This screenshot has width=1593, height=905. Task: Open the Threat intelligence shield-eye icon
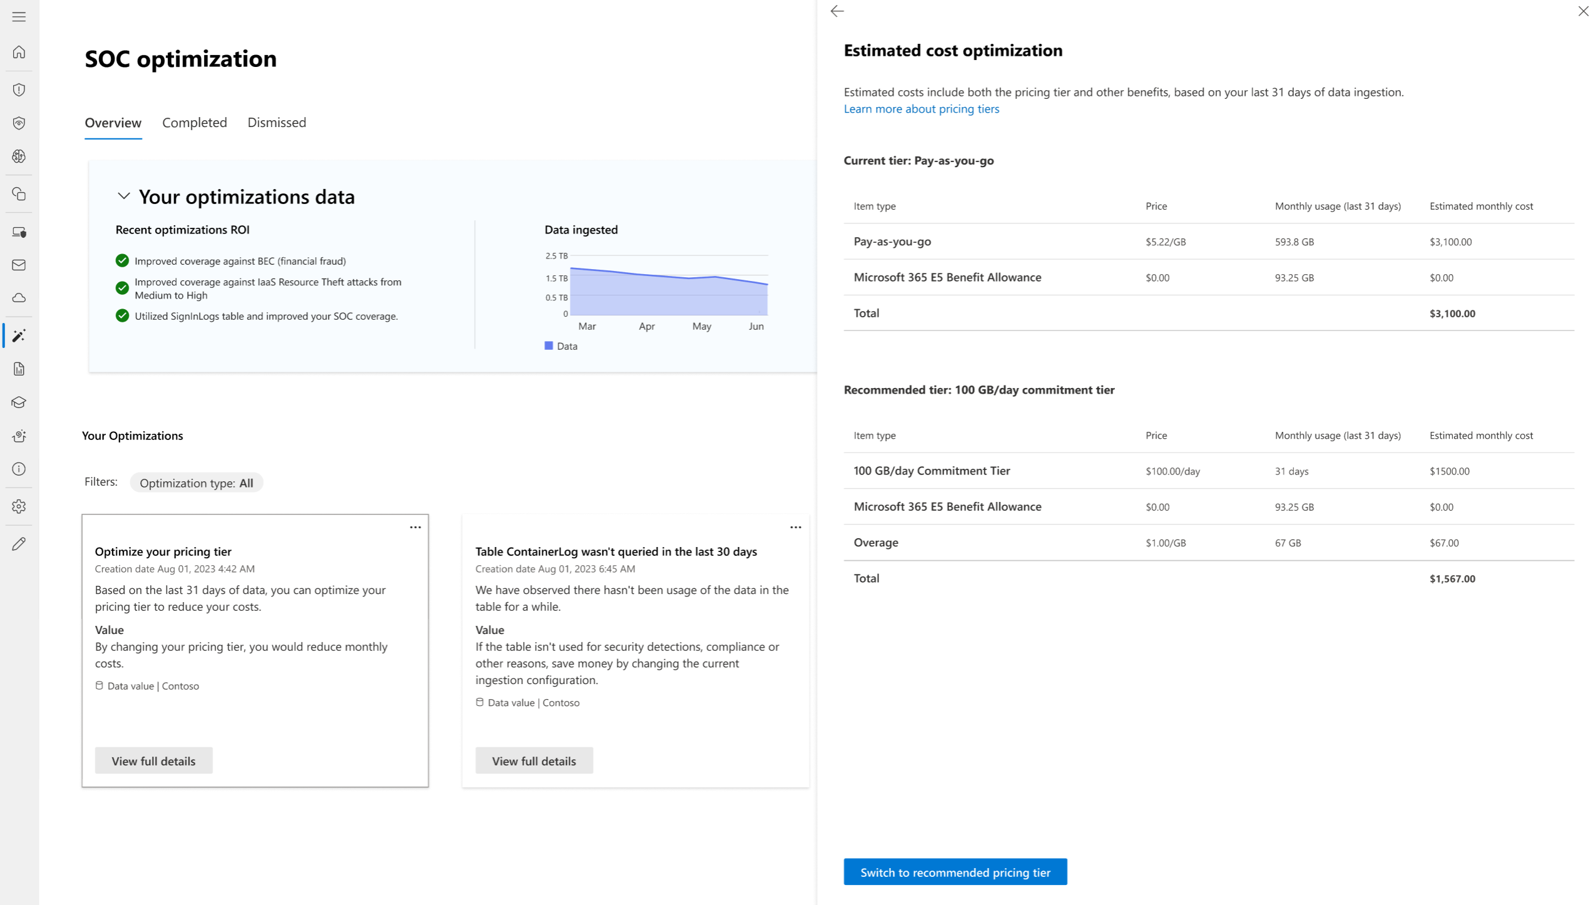pyautogui.click(x=19, y=123)
